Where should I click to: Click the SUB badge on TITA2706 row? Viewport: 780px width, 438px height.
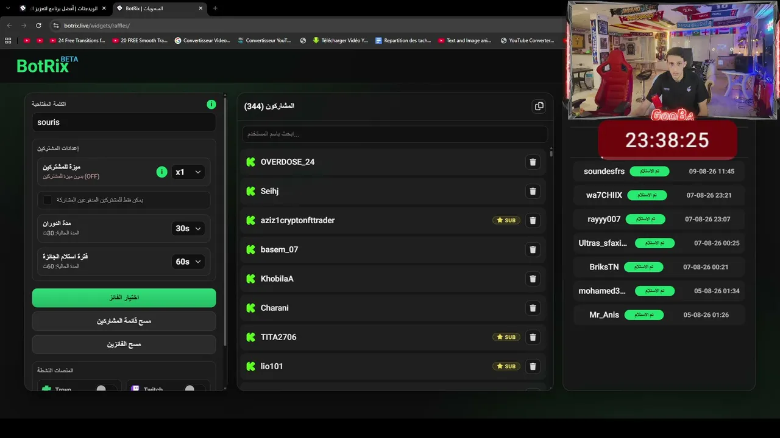coord(506,337)
